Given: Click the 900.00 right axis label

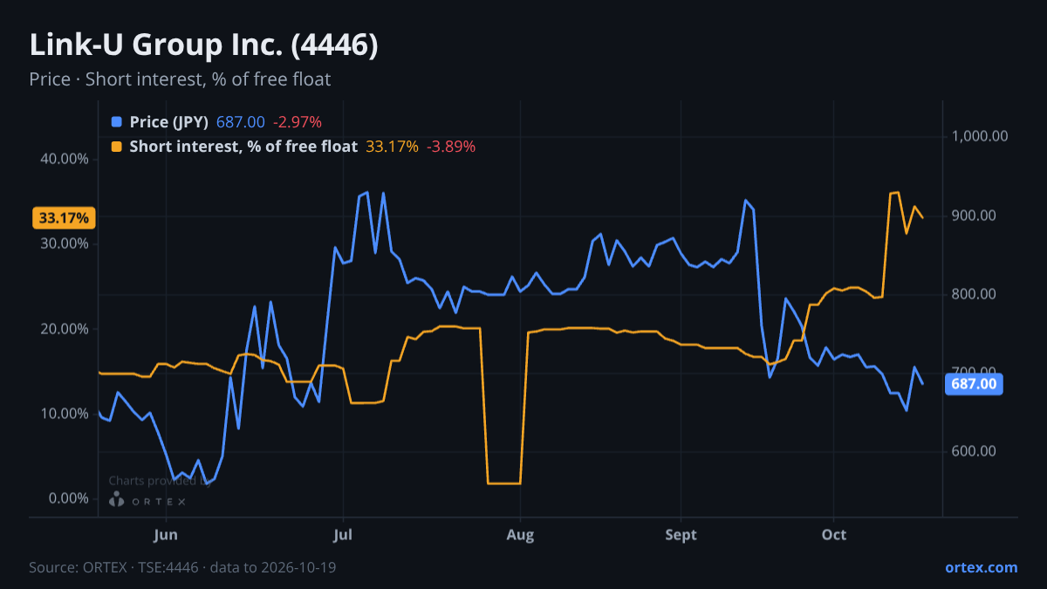Looking at the screenshot, I should pyautogui.click(x=974, y=216).
